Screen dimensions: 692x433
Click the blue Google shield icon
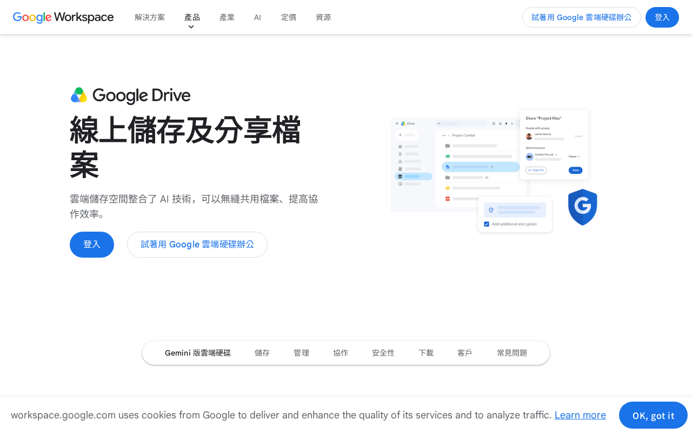pyautogui.click(x=582, y=207)
